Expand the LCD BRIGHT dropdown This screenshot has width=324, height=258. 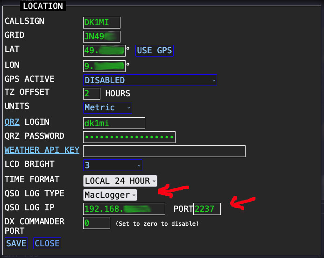pos(112,165)
